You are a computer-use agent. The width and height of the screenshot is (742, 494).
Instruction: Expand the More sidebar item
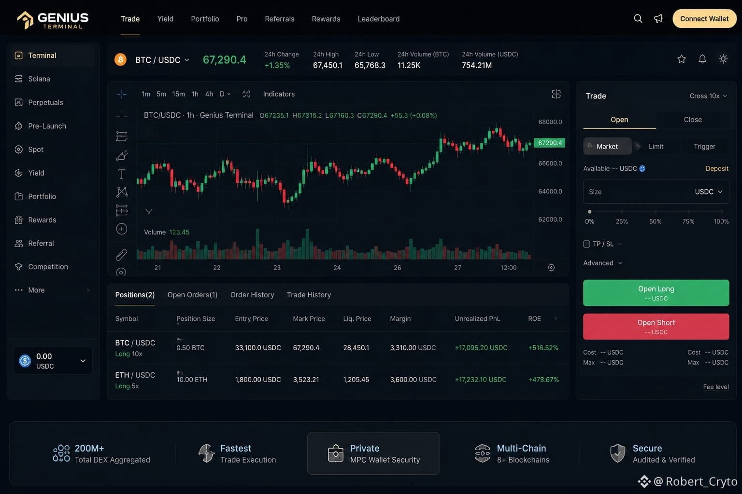click(52, 290)
